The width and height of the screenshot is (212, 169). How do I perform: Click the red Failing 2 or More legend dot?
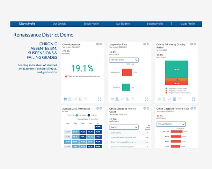(x=166, y=93)
